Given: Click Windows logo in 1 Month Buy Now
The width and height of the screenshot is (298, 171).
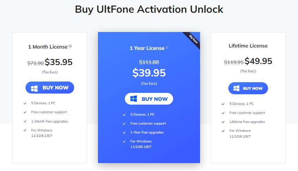Looking at the screenshot, I should click(x=34, y=88).
